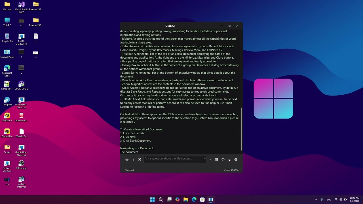The image size is (363, 204).
Task: Open GlooAI settings gear icon
Action: (x=236, y=160)
